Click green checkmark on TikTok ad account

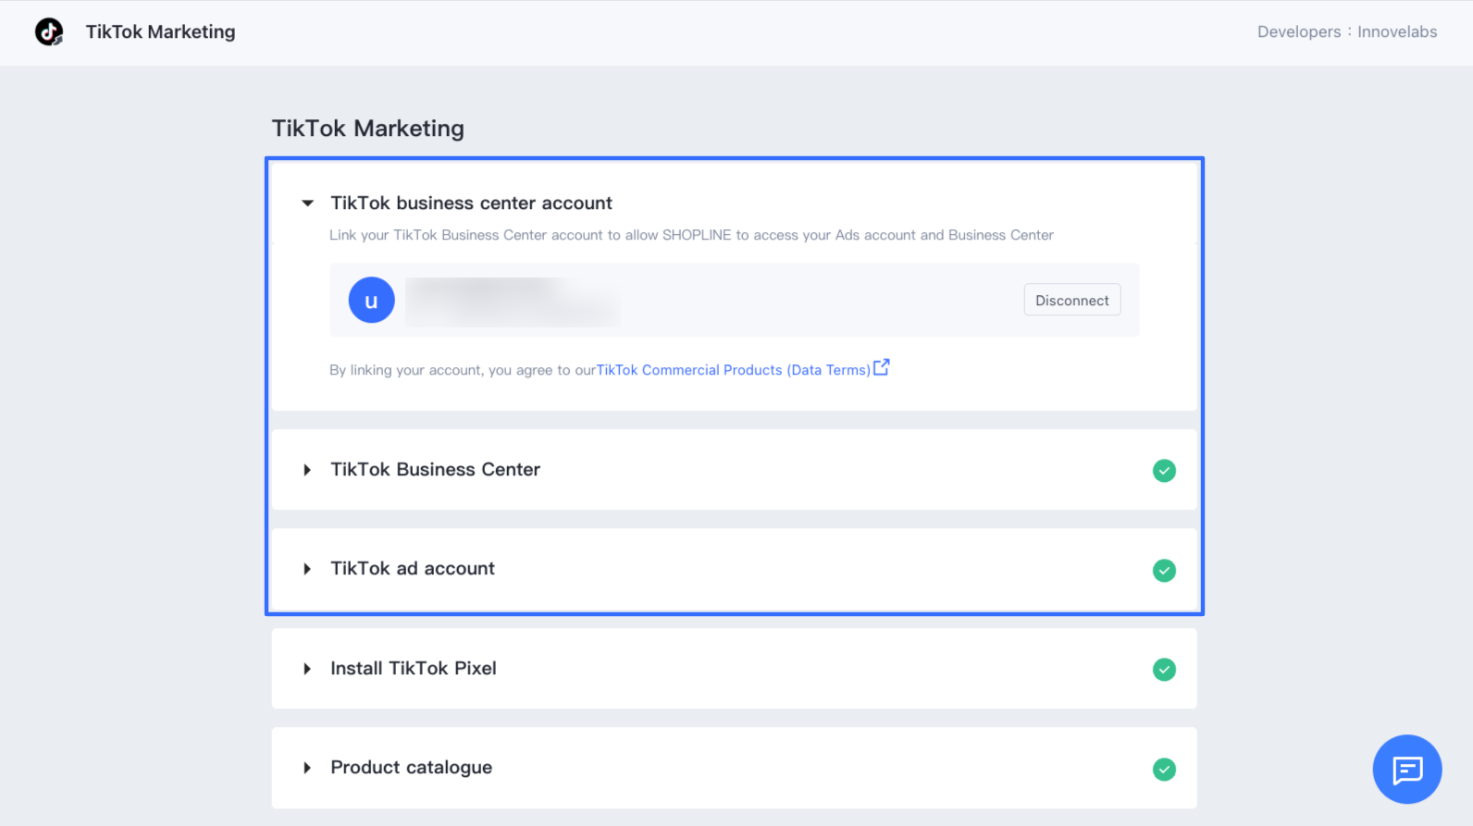1164,571
